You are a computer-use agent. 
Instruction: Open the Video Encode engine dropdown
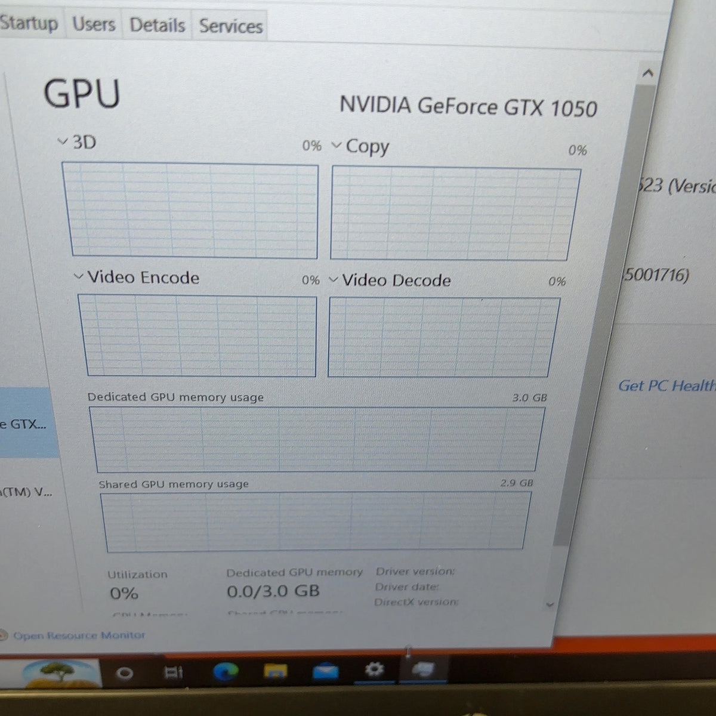click(78, 276)
